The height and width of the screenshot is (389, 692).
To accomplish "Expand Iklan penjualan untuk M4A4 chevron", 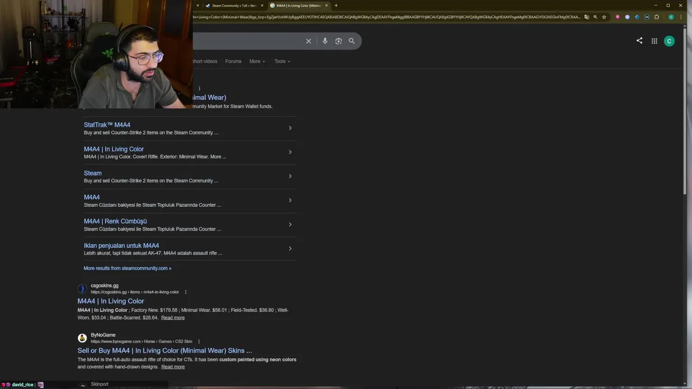I will point(290,249).
